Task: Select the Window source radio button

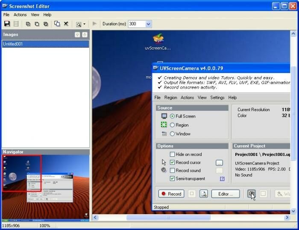Action: click(172, 134)
